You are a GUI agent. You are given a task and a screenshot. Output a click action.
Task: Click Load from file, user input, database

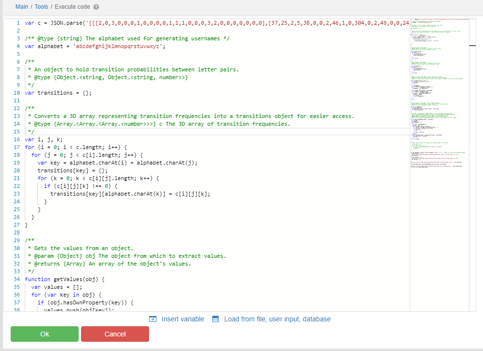coord(277,319)
